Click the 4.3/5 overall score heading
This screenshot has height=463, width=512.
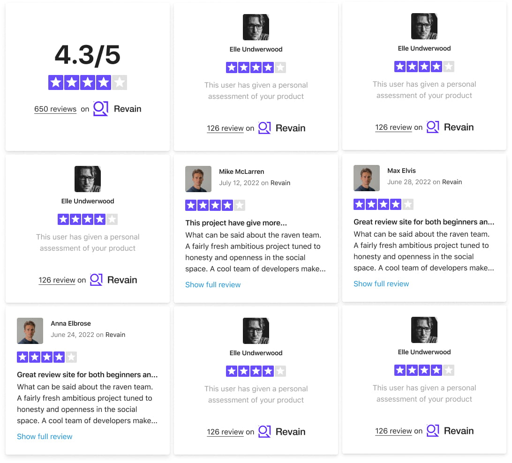88,55
